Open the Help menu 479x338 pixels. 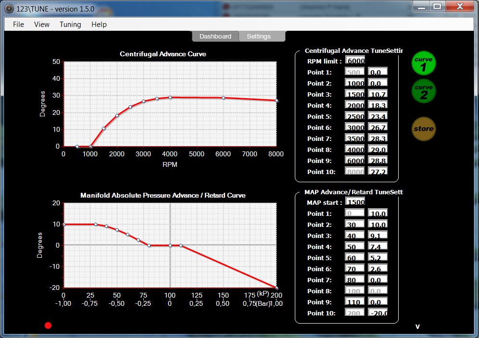99,25
